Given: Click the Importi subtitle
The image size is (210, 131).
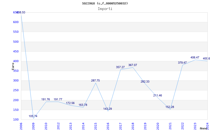Looking at the screenshot, I should [105, 9].
